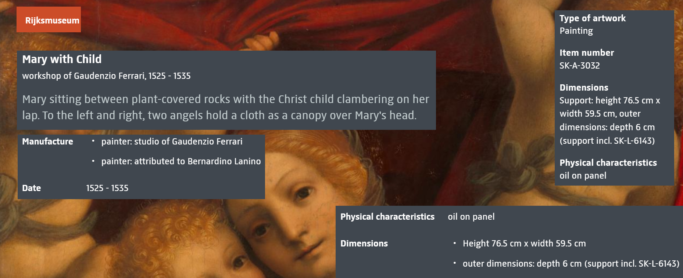
Task: Click the outer dimensions depth 6 cm entry
Action: tap(571, 264)
